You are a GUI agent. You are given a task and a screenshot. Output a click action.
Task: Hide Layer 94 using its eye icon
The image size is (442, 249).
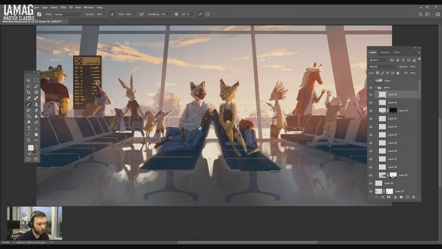point(371,102)
